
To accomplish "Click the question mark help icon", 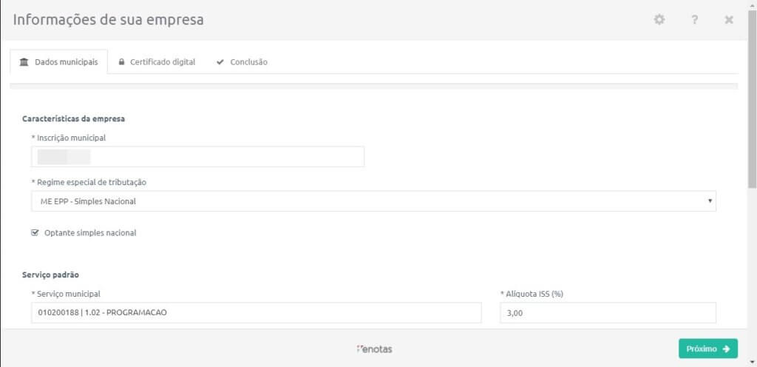I will click(x=695, y=20).
